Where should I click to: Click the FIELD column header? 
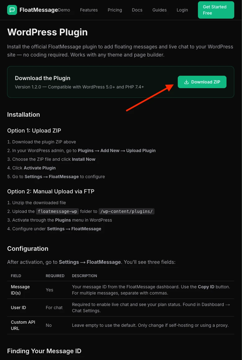[x=16, y=276]
